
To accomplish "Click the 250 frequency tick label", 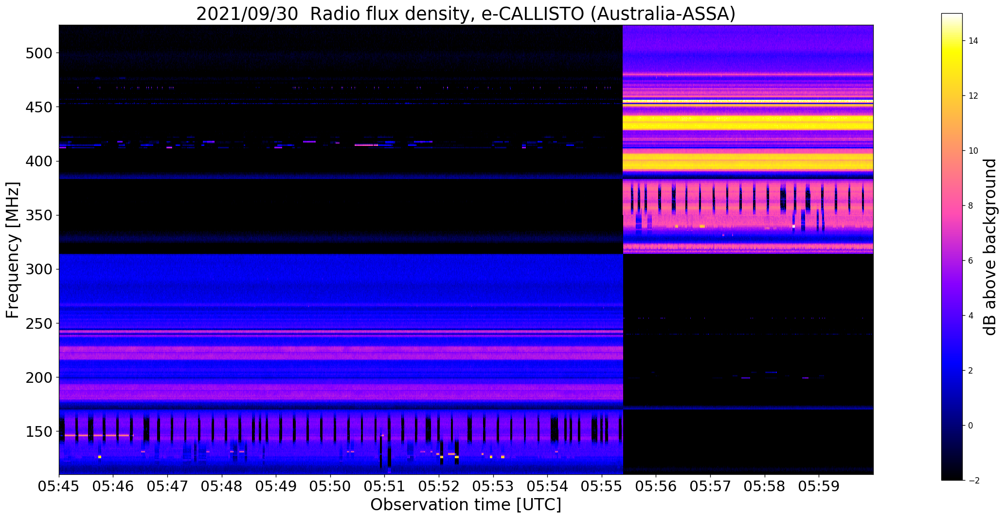I will 38,323.
